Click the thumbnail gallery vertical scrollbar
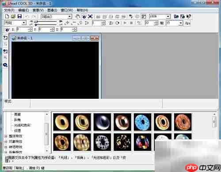The width and height of the screenshot is (221, 172). tap(214, 126)
